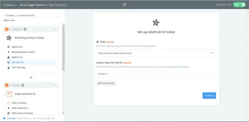Click the Matching Value in Feed heading

[x=29, y=38]
